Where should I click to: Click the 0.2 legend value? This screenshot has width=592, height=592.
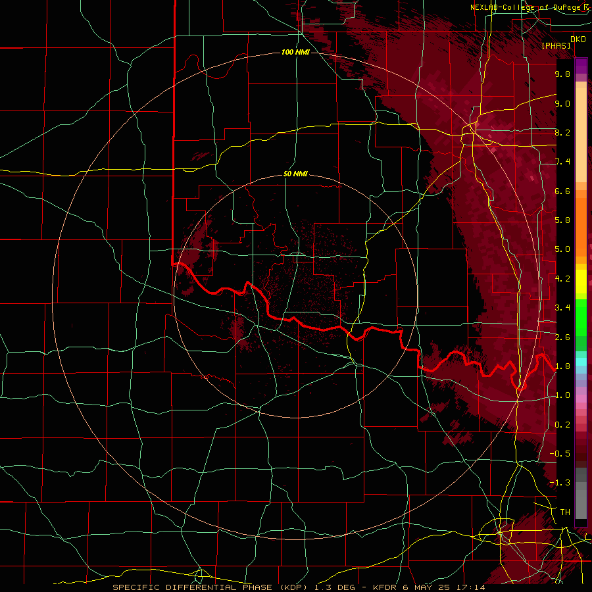click(x=562, y=424)
